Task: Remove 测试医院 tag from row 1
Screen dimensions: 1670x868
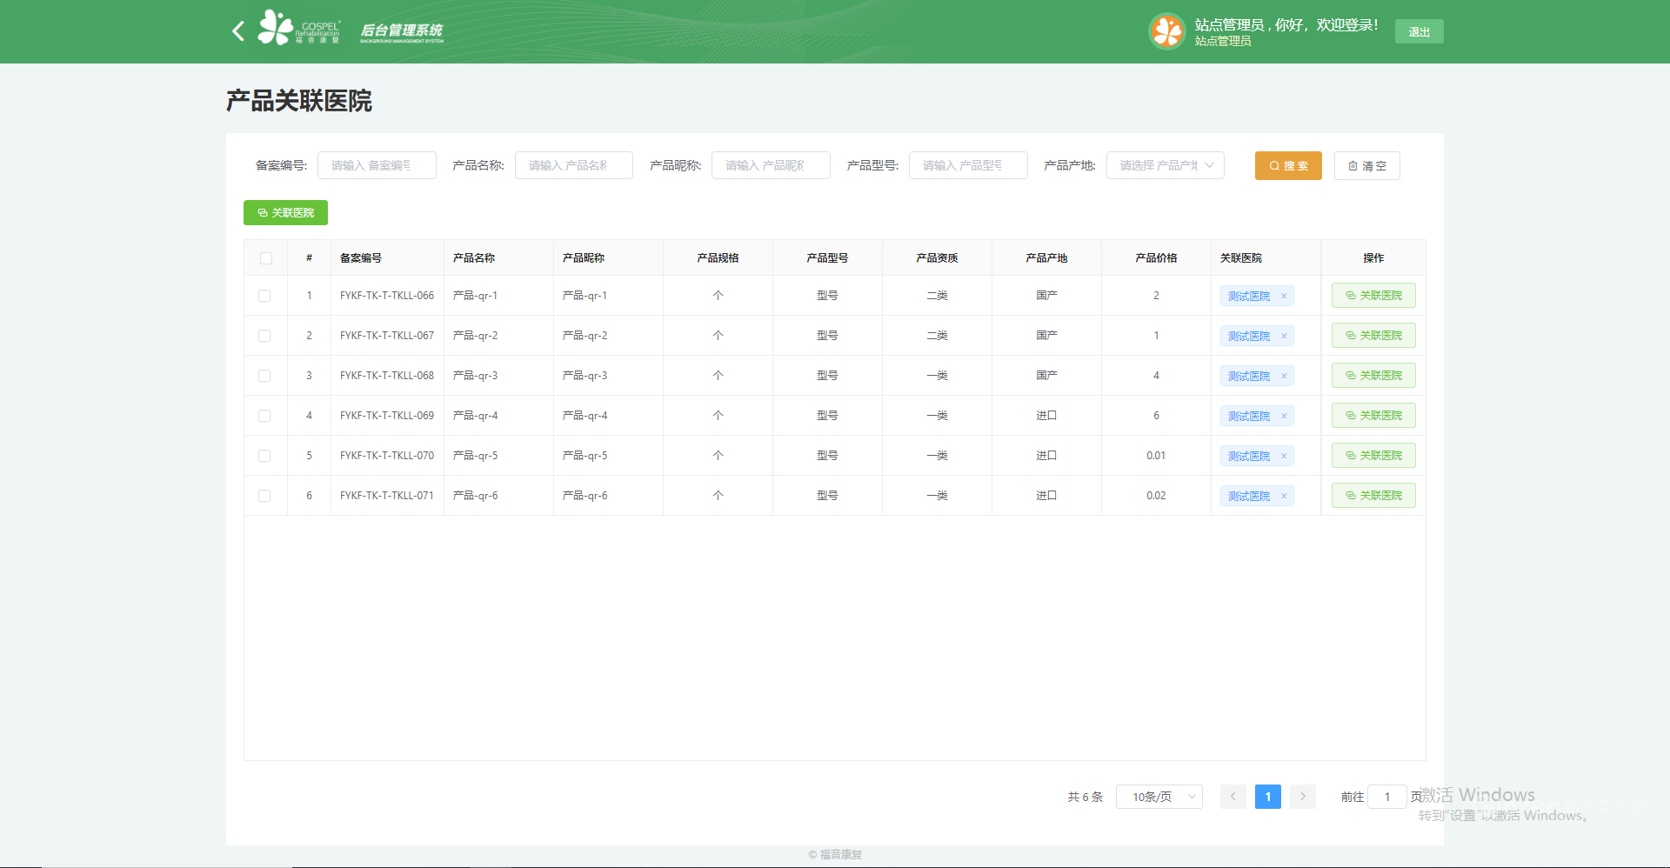Action: click(1284, 296)
